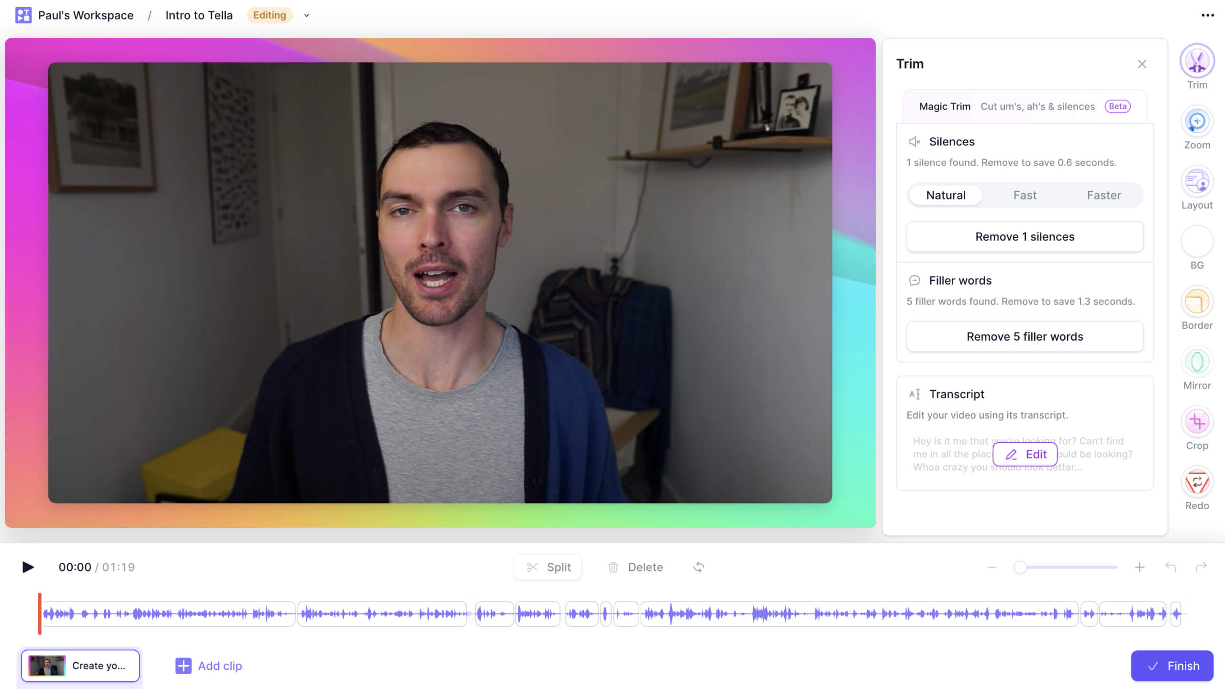Open Paul's Workspace from the breadcrumb
The image size is (1225, 689).
86,15
